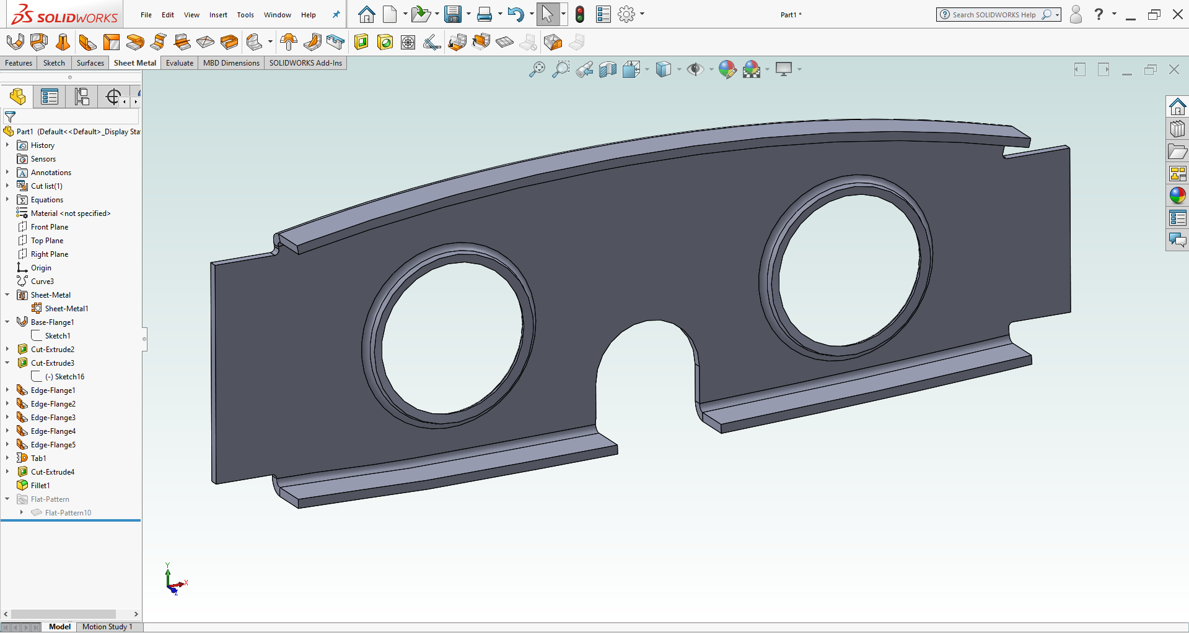Toggle the Select cursor tool
1189x633 pixels.
click(x=547, y=14)
